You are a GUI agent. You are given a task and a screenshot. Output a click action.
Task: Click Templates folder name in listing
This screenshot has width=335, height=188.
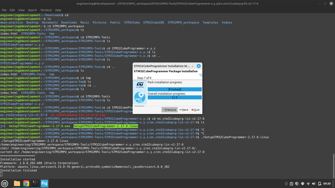(210, 22)
